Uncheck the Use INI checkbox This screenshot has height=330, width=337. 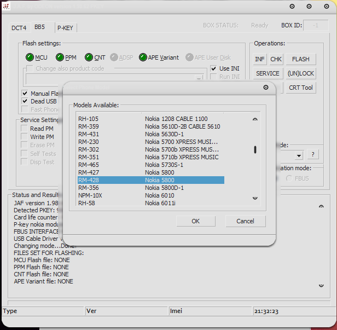(213, 68)
